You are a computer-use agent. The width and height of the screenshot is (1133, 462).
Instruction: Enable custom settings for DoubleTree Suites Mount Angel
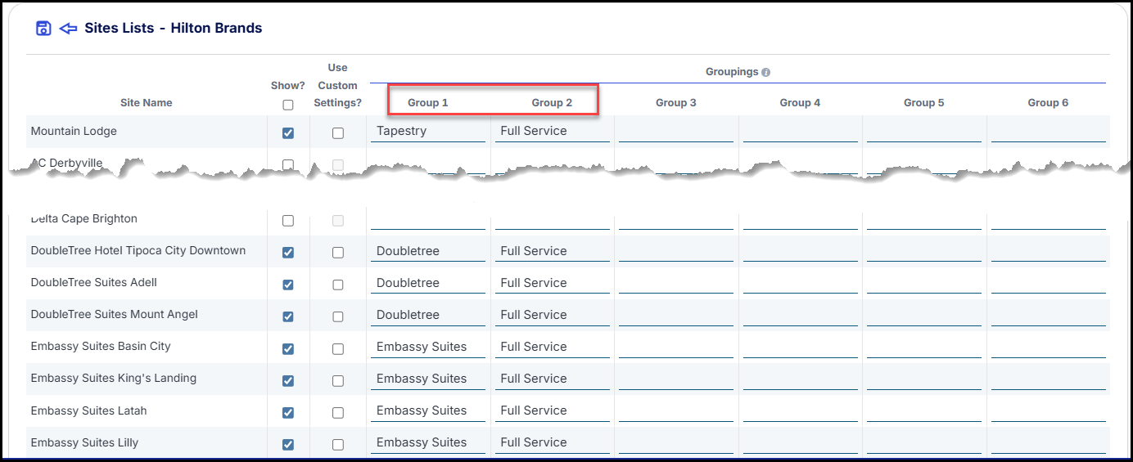click(x=338, y=316)
